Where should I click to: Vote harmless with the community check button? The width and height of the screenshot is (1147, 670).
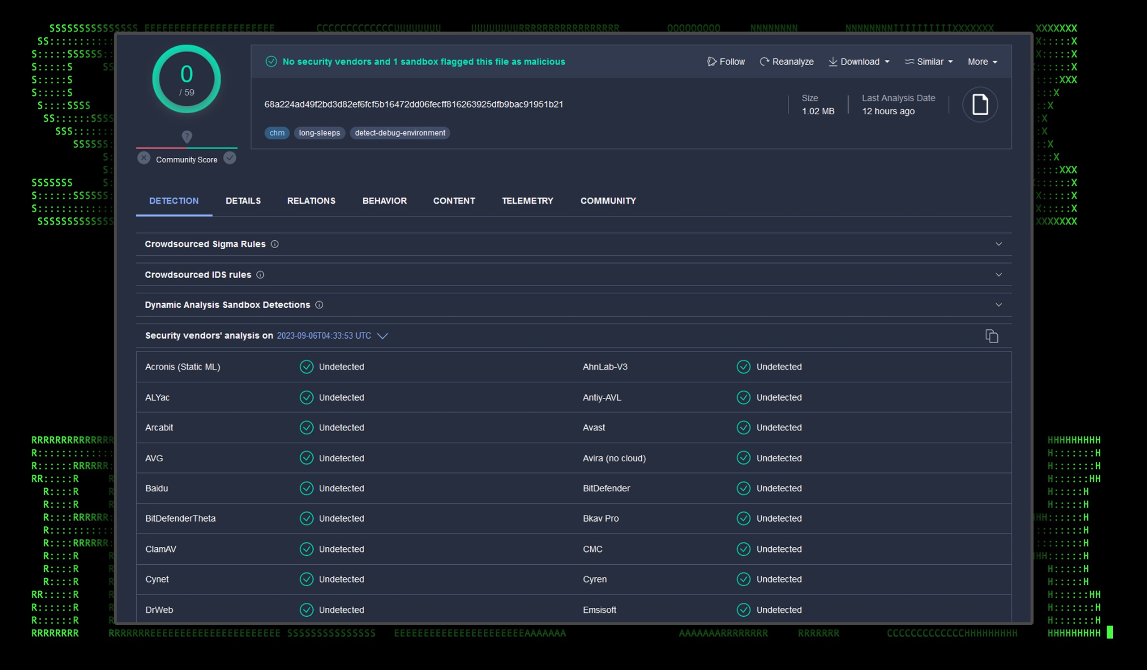coord(230,158)
